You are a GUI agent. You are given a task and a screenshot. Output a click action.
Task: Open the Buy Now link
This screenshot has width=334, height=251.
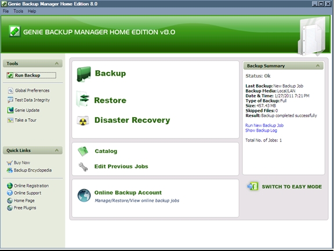tap(22, 163)
